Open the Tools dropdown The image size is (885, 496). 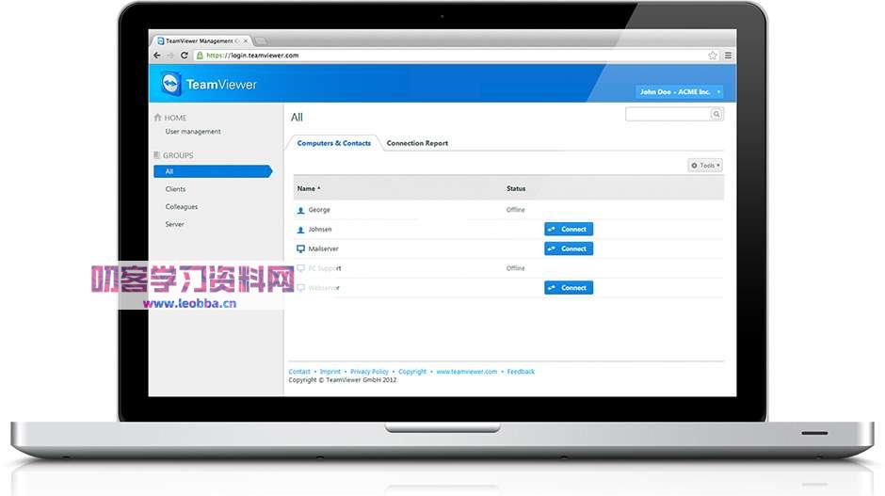pyautogui.click(x=705, y=166)
